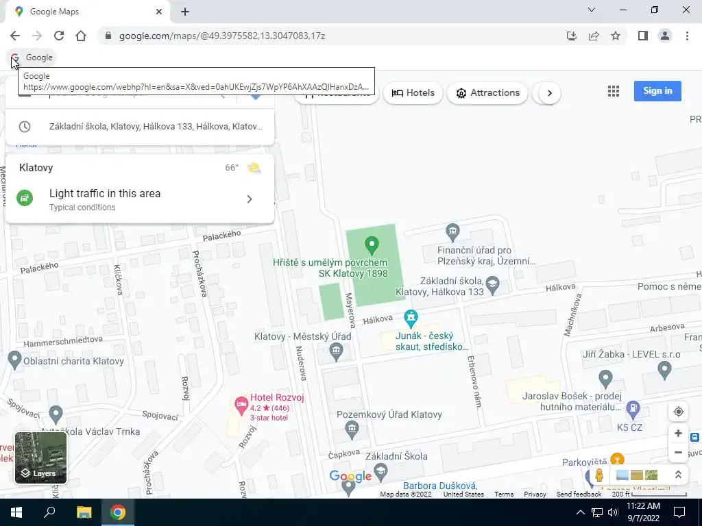Image resolution: width=702 pixels, height=526 pixels.
Task: Open the Google bookmark in bookmarks bar
Action: (x=32, y=58)
